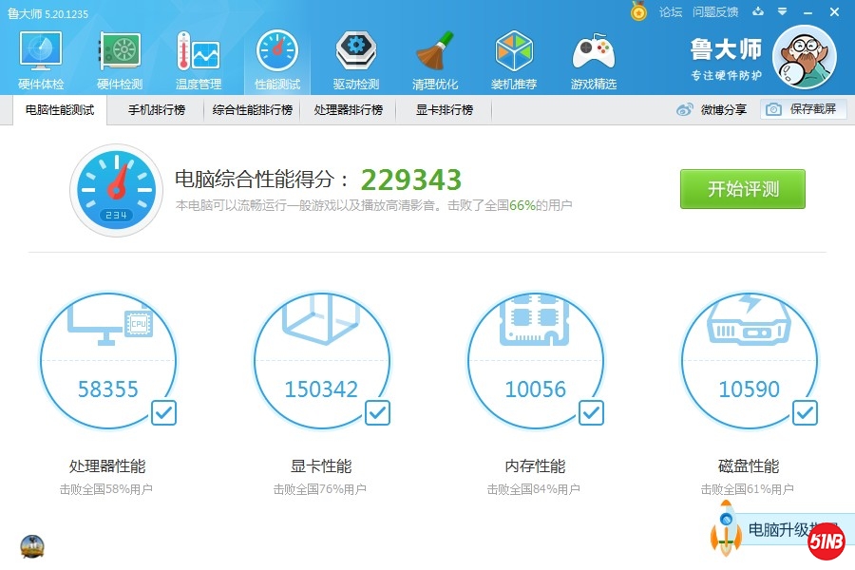Open 游戏精选 with the gamepad icon
Image resolution: width=855 pixels, height=570 pixels.
(593, 60)
